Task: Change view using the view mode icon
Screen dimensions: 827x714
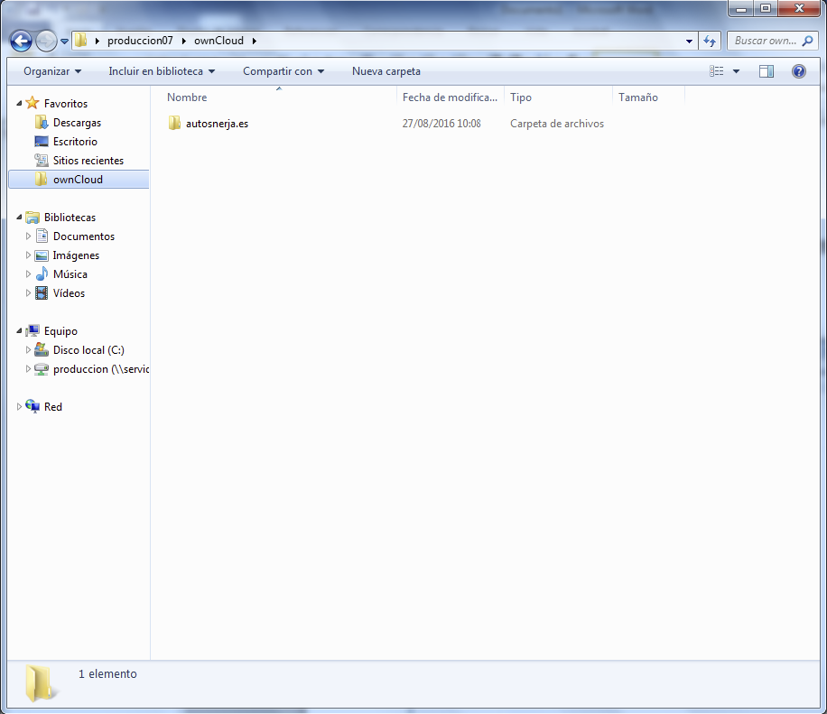Action: point(717,71)
